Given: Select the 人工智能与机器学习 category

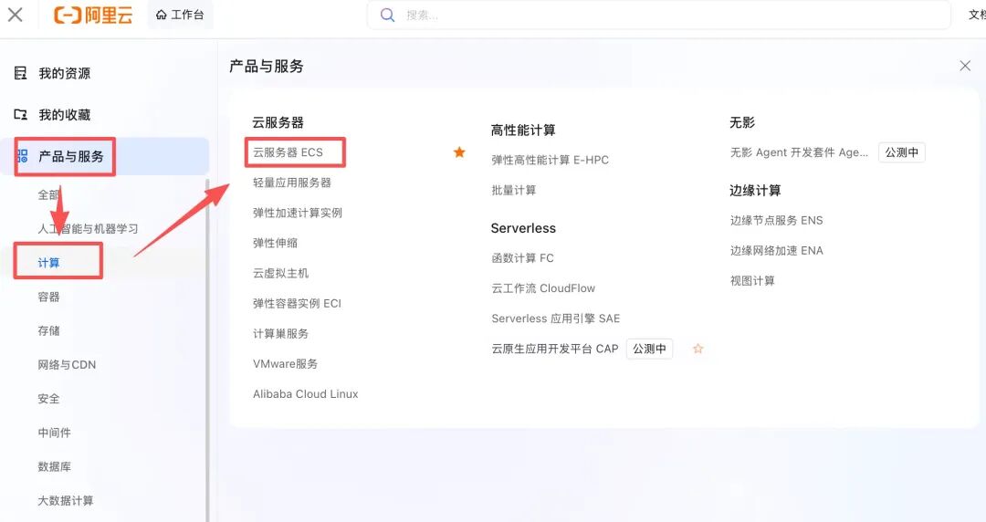Looking at the screenshot, I should click(88, 228).
